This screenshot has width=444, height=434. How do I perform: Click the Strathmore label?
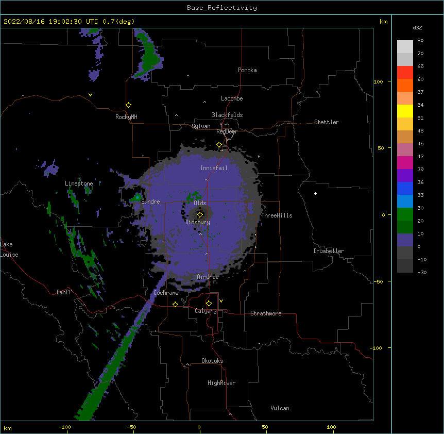tap(266, 313)
